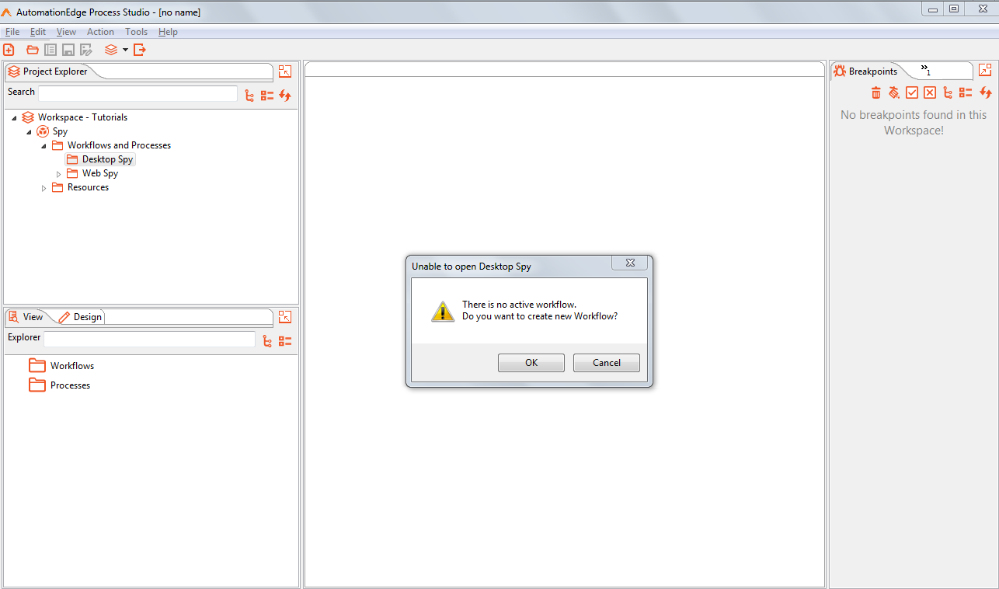Expand the Web Spy folder
This screenshot has height=589, width=999.
coord(58,174)
